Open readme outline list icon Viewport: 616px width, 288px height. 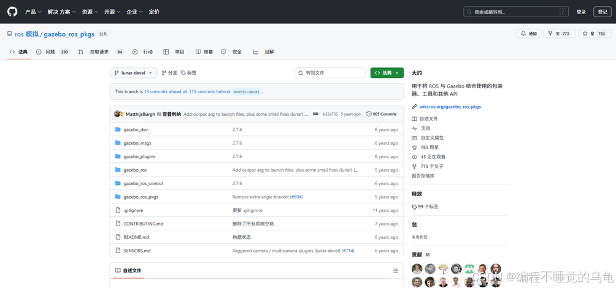395,271
